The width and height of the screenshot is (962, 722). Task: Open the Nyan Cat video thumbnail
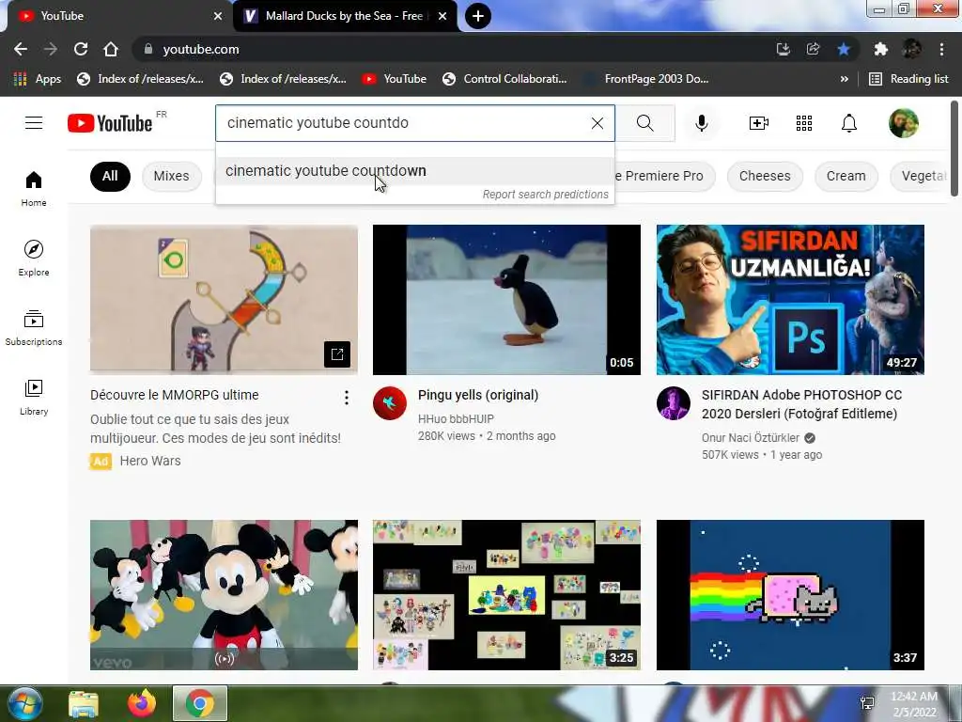pyautogui.click(x=790, y=595)
